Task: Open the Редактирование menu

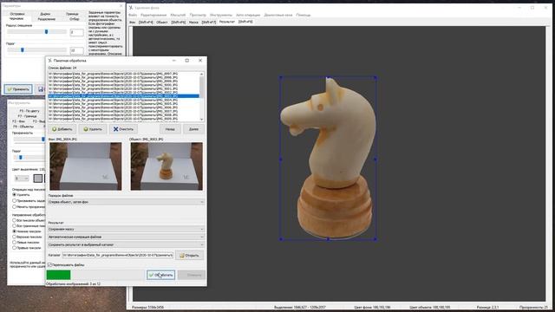Action: 153,16
